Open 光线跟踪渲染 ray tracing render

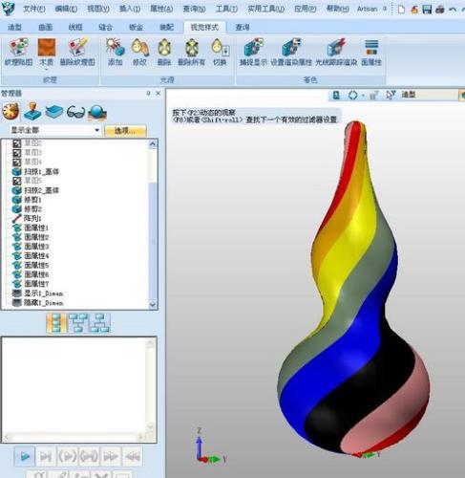336,48
